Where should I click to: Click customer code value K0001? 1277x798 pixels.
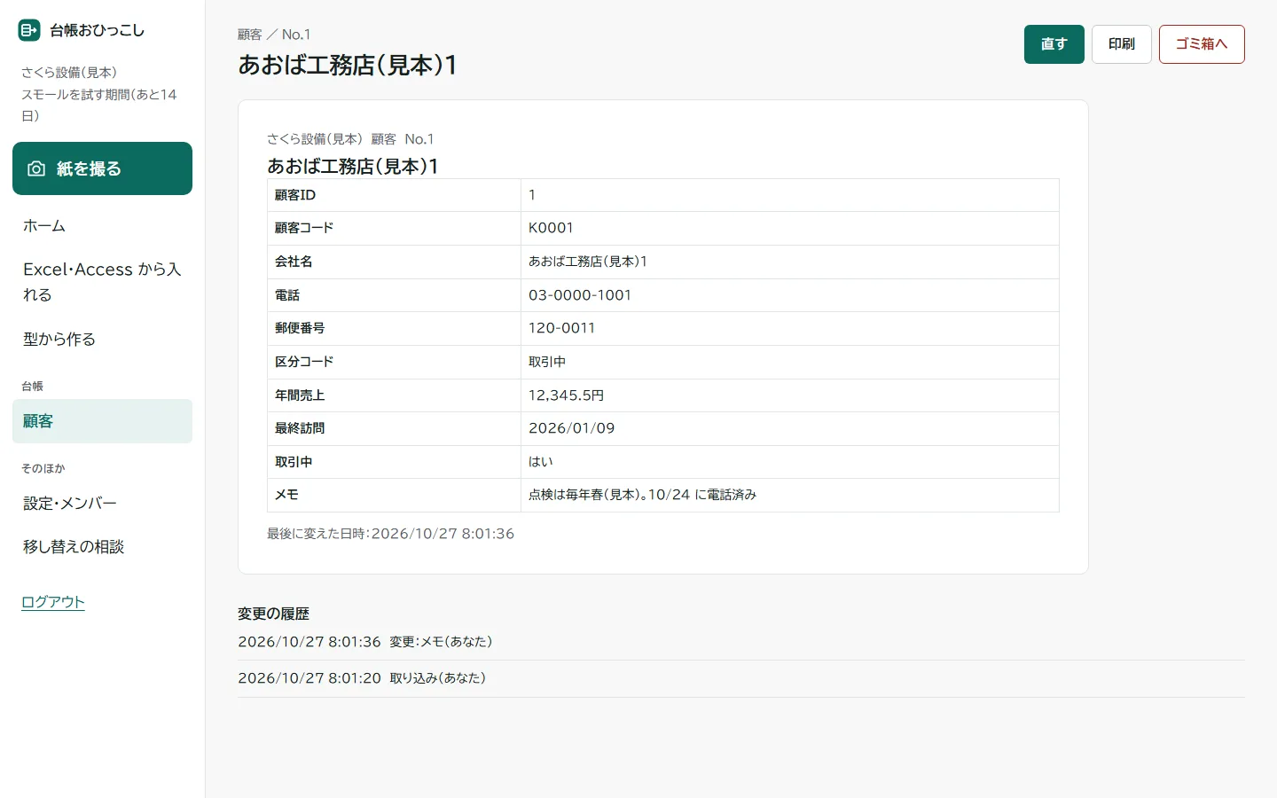tap(551, 228)
